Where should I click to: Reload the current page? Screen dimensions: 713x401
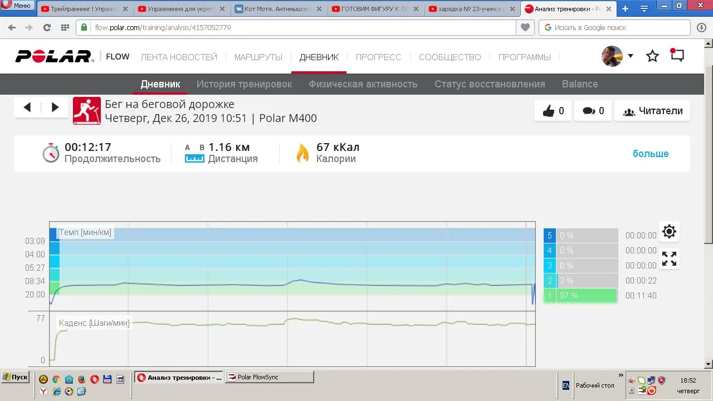[x=47, y=27]
